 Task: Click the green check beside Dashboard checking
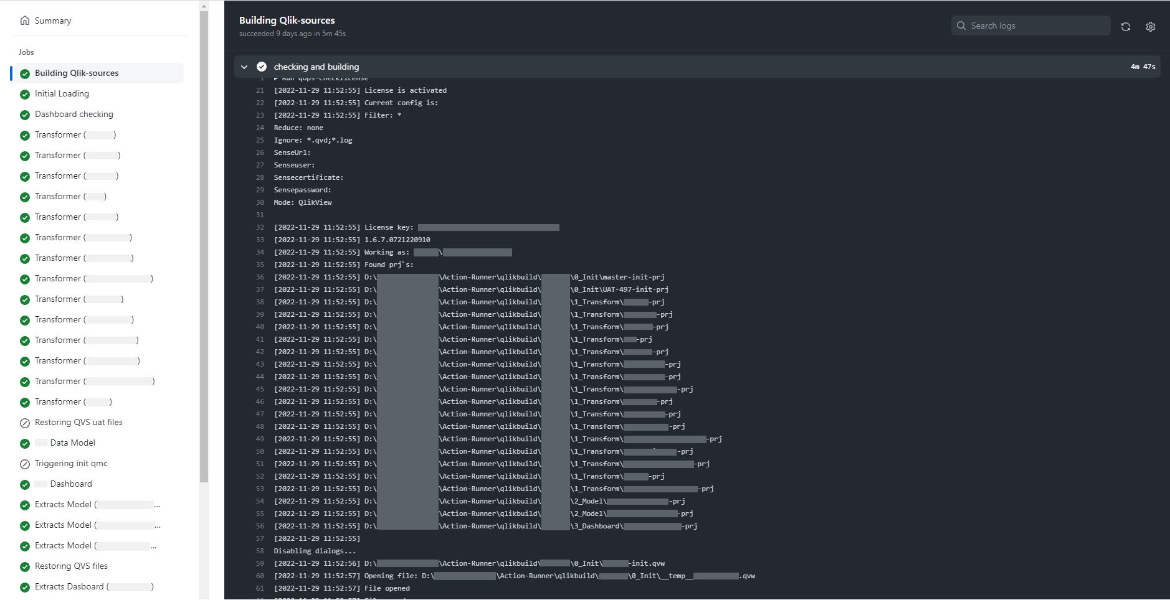25,115
